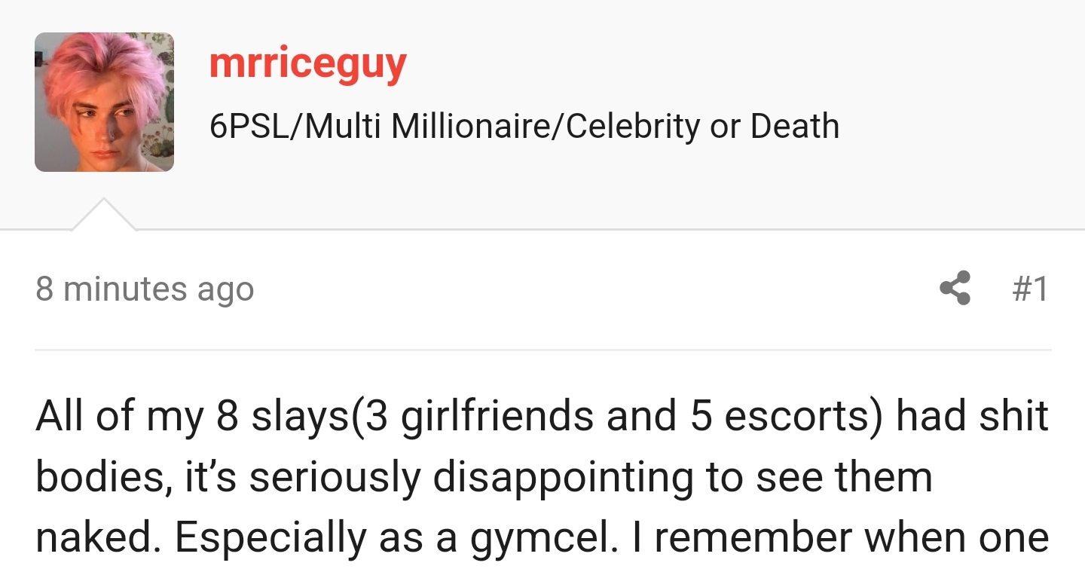Open the mrriceguy username profile link
The width and height of the screenshot is (1085, 572).
coord(307,63)
